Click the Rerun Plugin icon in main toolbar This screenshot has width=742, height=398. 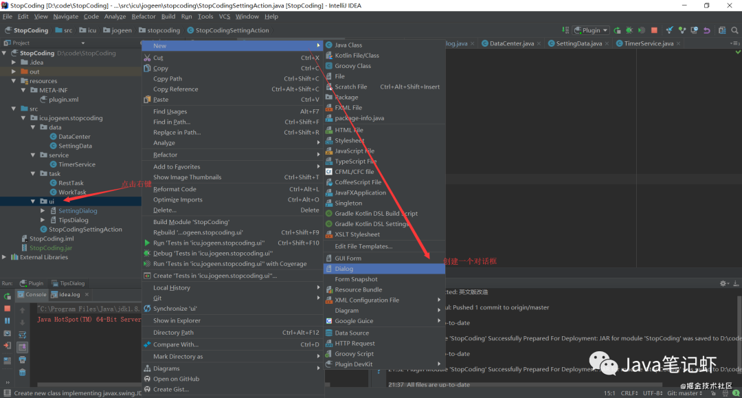click(617, 30)
